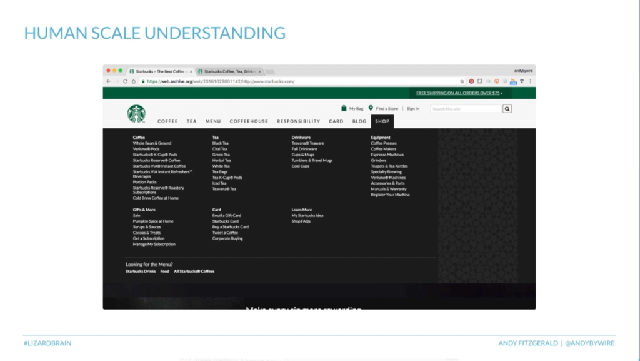
Task: Click the site search magnifier button
Action: coord(507,109)
